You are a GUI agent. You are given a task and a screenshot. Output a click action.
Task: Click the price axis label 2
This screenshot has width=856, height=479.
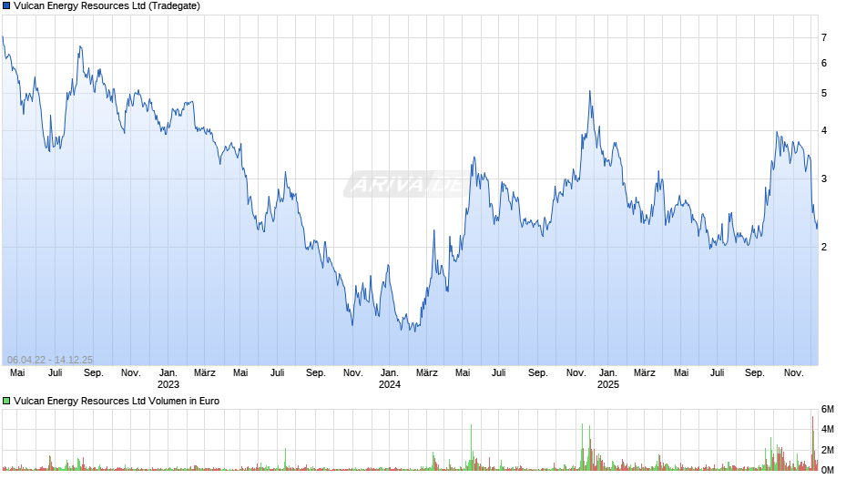824,248
